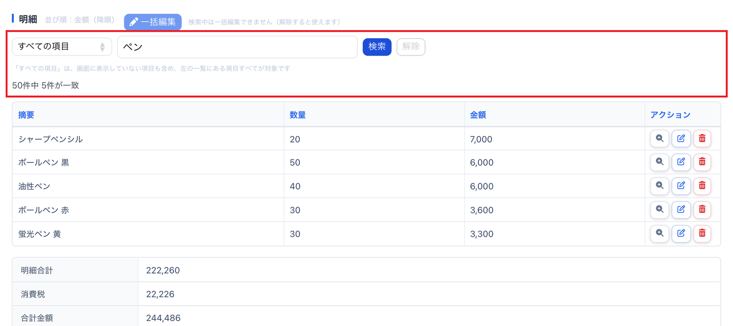
Task: Edit the ボールペン 赤 row
Action: [x=681, y=209]
